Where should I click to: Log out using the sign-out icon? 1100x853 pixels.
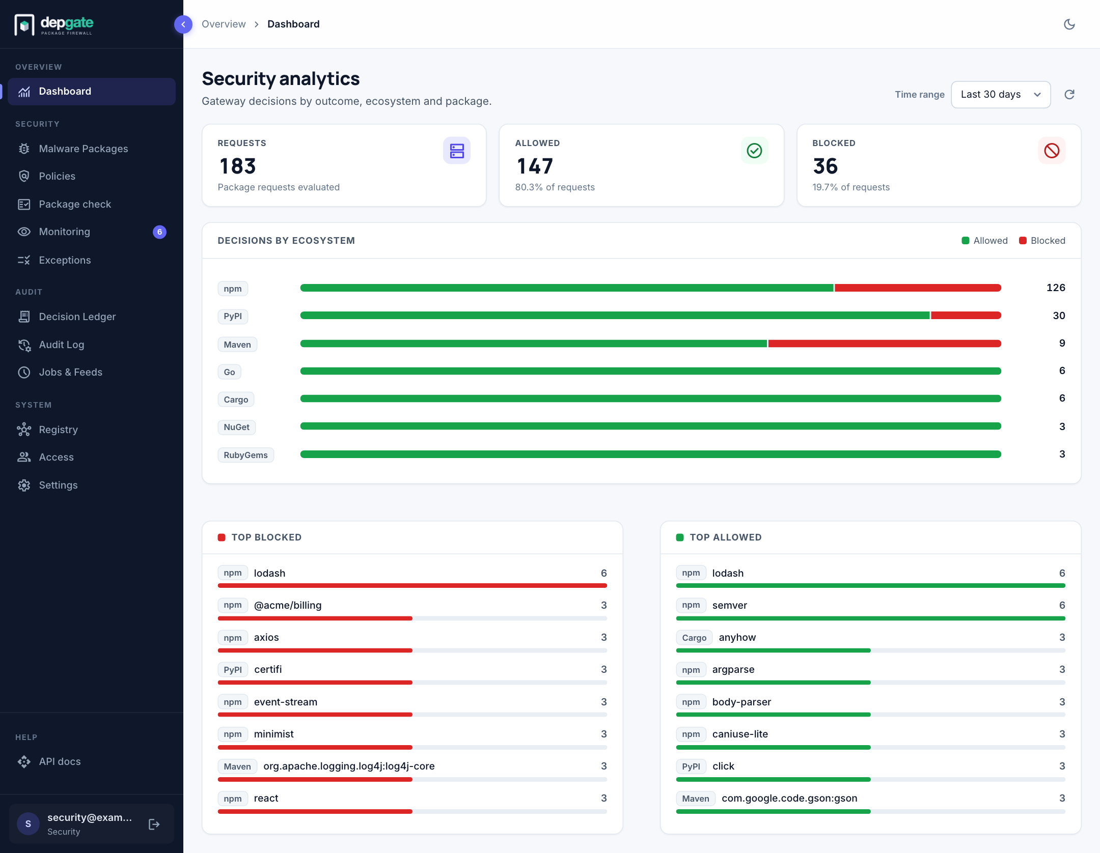(154, 824)
